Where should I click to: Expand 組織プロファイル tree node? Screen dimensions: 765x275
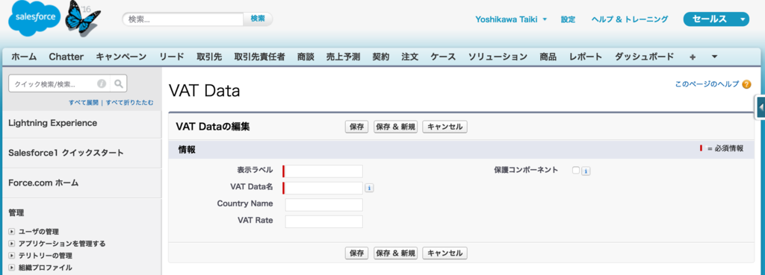pyautogui.click(x=12, y=268)
